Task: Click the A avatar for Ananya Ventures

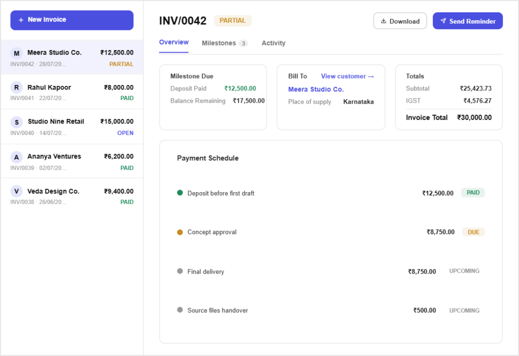Action: tap(17, 157)
